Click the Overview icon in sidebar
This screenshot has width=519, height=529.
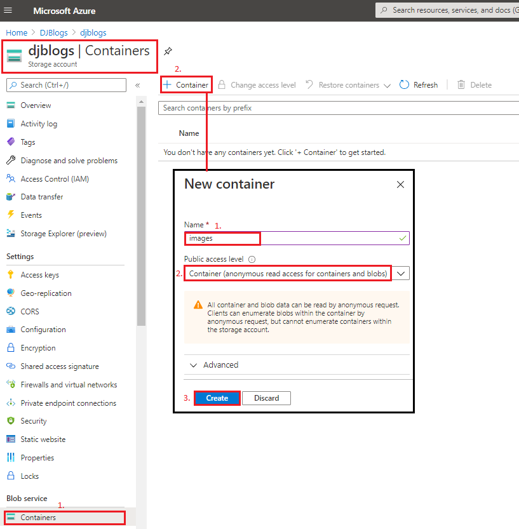[11, 105]
